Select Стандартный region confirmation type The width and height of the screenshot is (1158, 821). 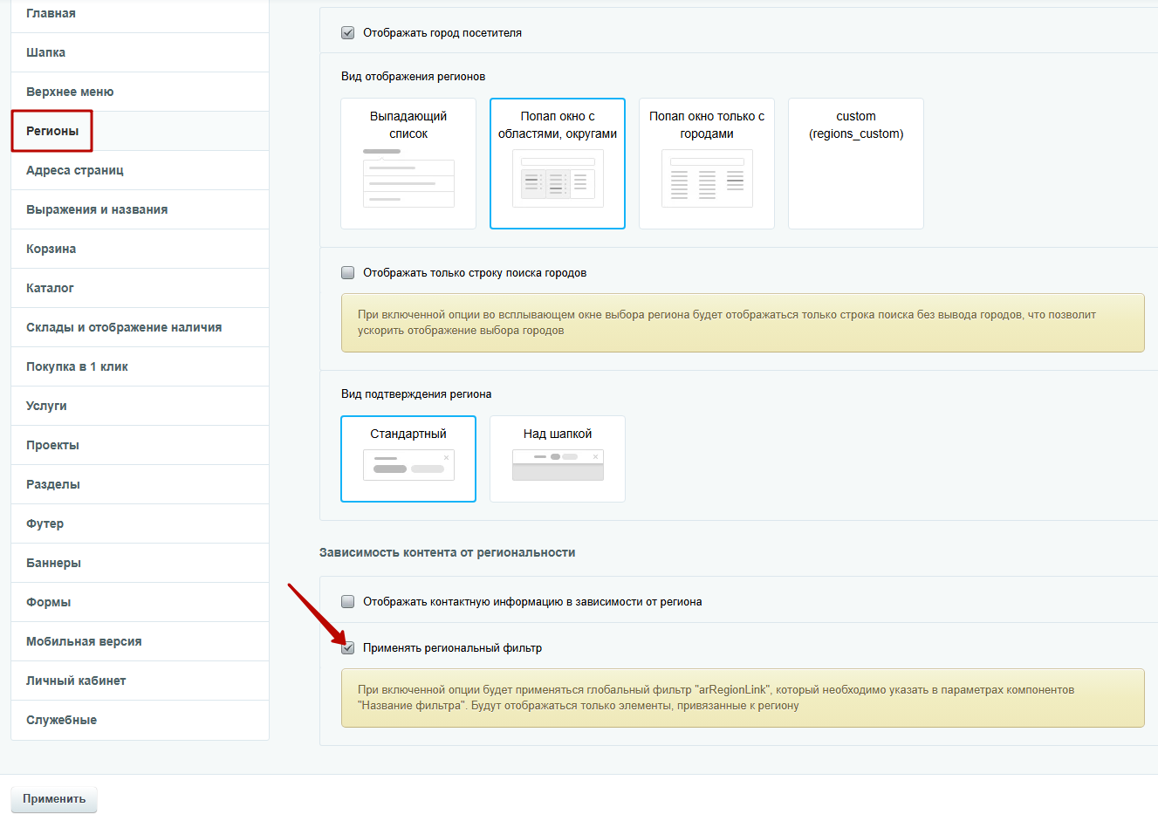408,459
